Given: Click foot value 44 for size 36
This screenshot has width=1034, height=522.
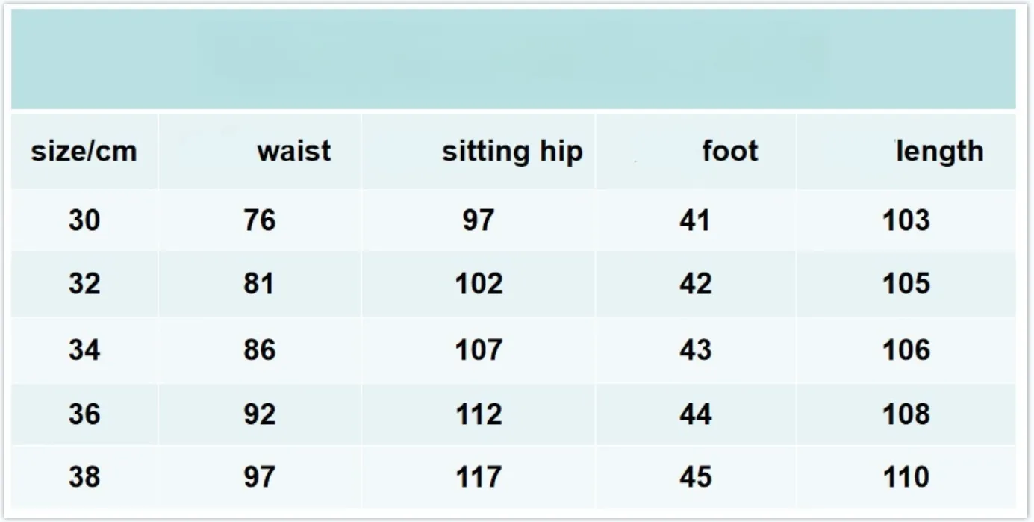Looking at the screenshot, I should pos(695,414).
